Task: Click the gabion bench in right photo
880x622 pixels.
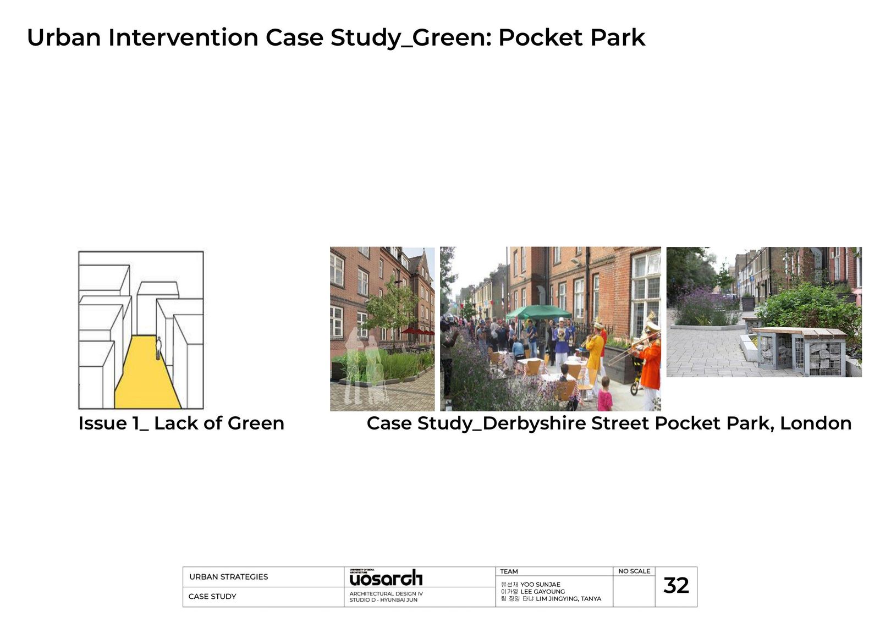Action: [800, 349]
